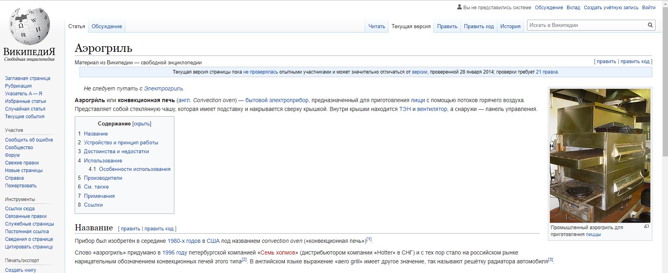The image size is (668, 273).
Task: Open Справка sidebar link
Action: coord(14,178)
